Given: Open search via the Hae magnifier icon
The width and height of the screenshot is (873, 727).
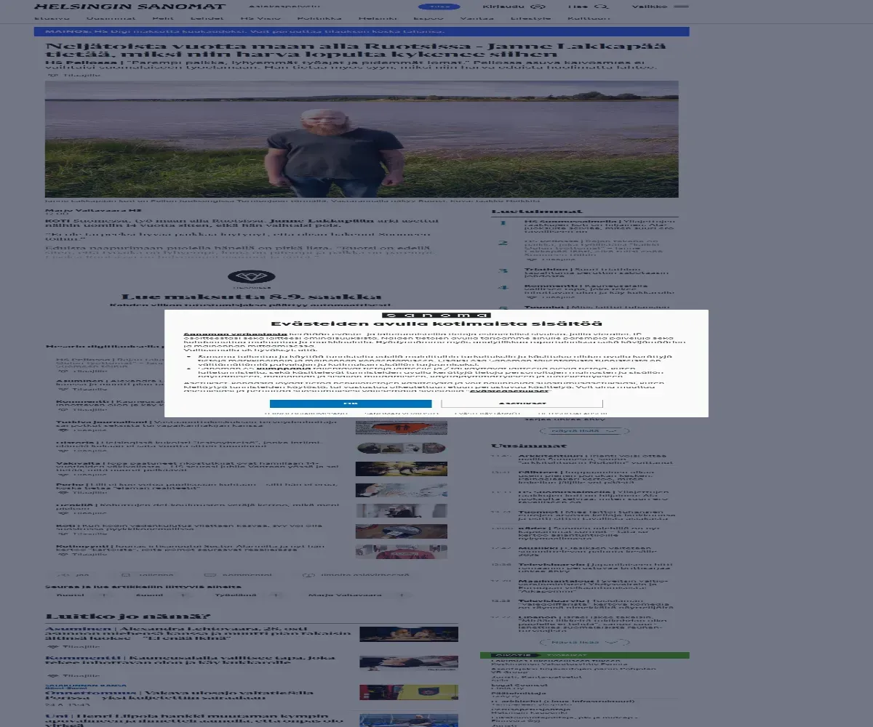Looking at the screenshot, I should (601, 6).
